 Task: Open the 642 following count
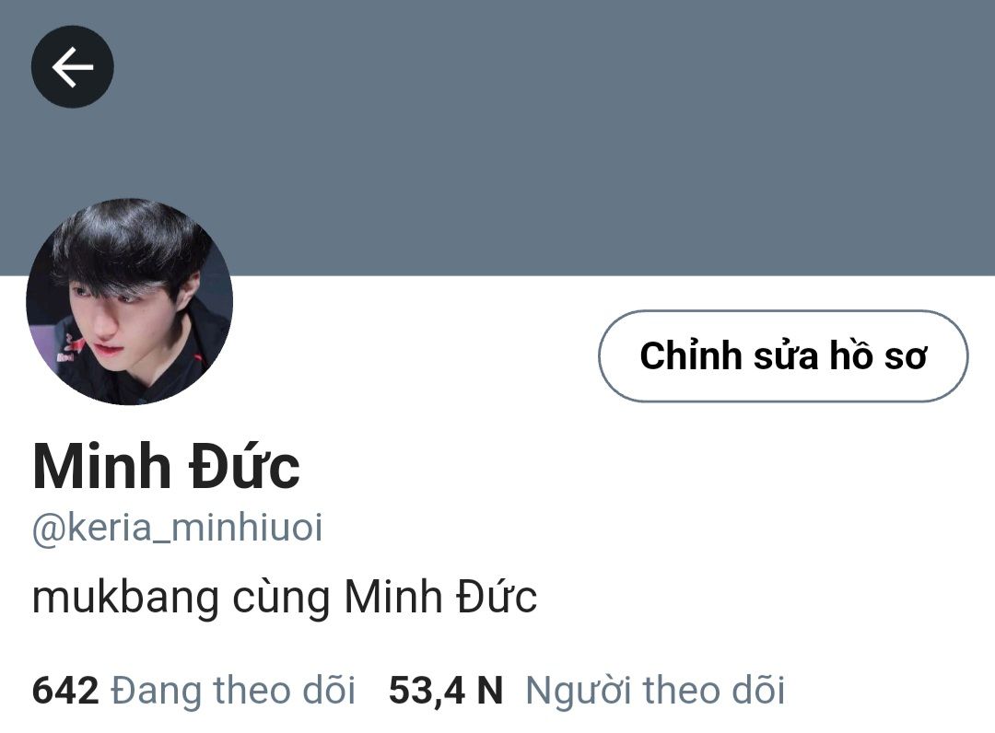coord(65,690)
